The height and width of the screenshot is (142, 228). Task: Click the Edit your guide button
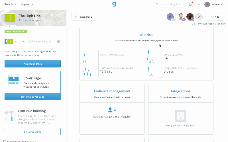[32, 132]
